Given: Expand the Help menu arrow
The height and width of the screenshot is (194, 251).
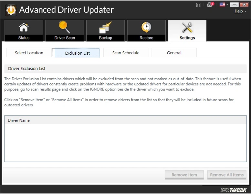Looking at the screenshot, I should (246, 12).
